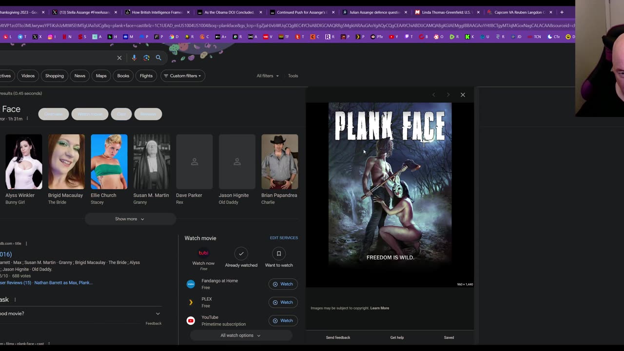Open the Telegram bookmark
This screenshot has height=351, width=624.
click(x=22, y=37)
